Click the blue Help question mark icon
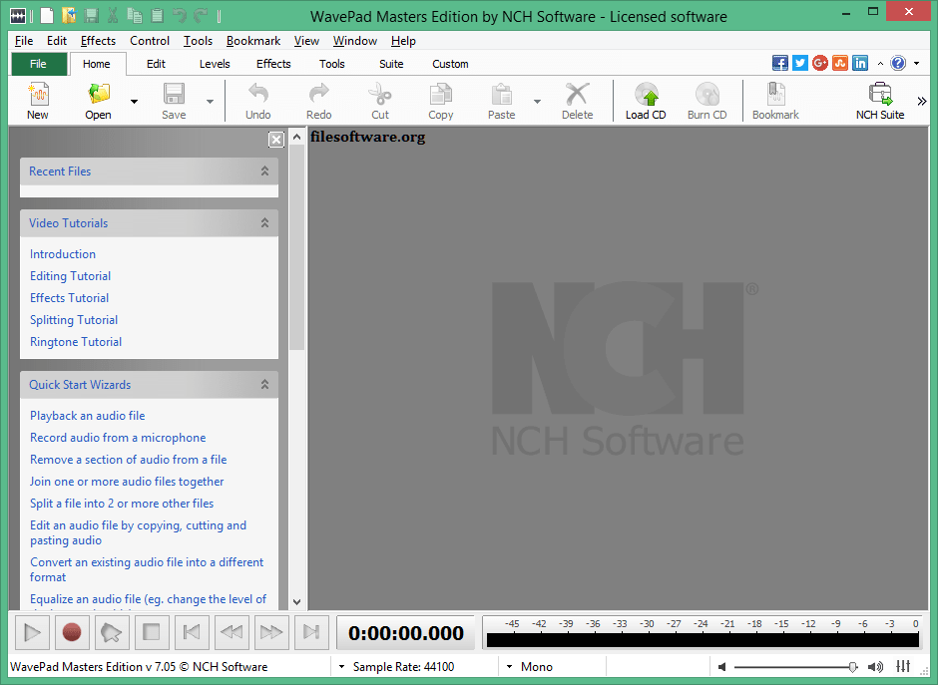Image resolution: width=938 pixels, height=685 pixels. click(x=898, y=63)
